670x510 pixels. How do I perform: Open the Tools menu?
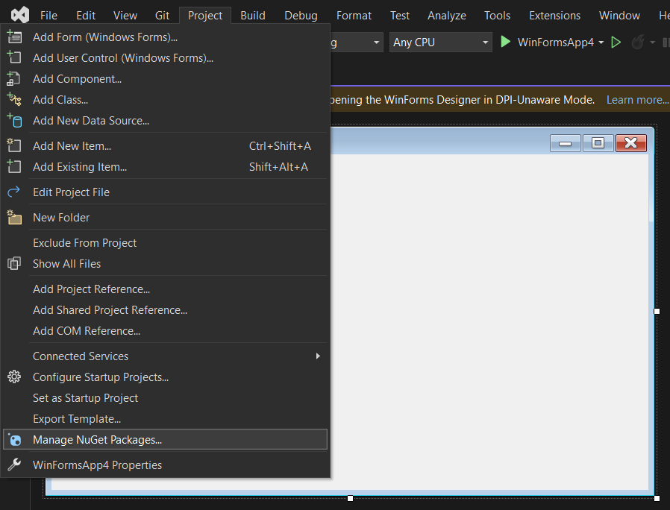click(497, 16)
